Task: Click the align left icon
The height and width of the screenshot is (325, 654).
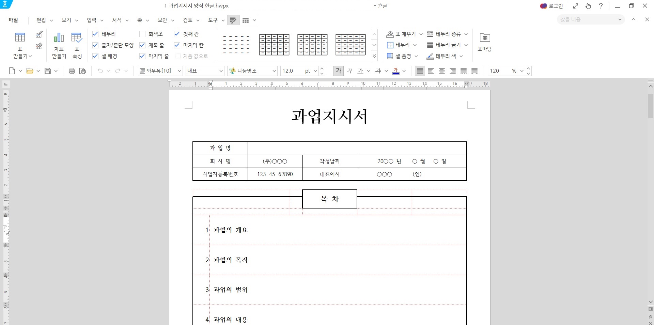Action: (x=431, y=71)
